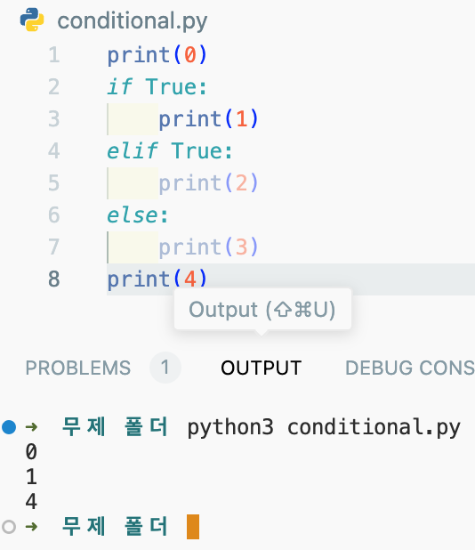Click line number 7 in gutter
Screen dimensions: 475x550
54,247
